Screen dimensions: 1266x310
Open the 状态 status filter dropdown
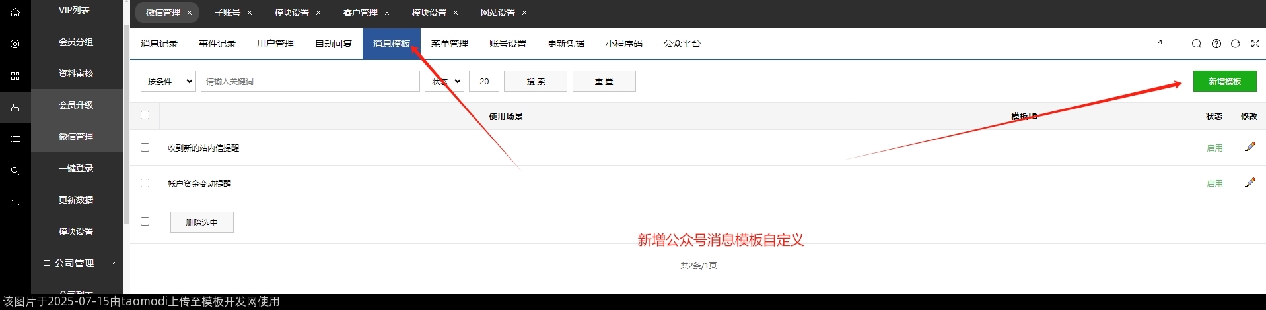[x=444, y=81]
